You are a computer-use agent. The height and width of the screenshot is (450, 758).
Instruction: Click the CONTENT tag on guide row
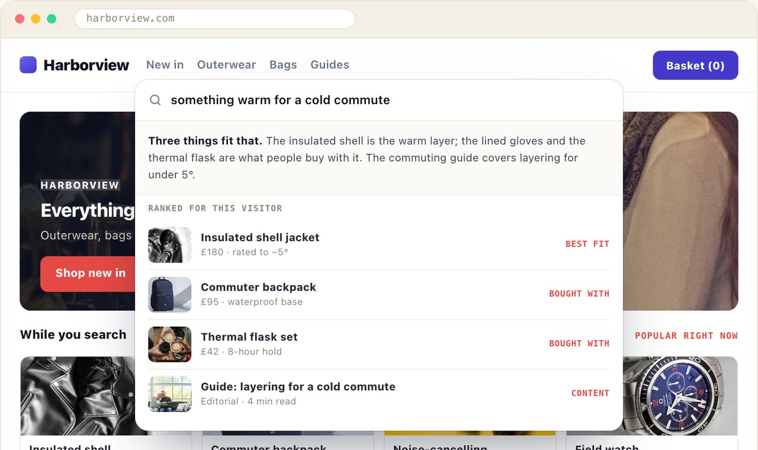590,393
